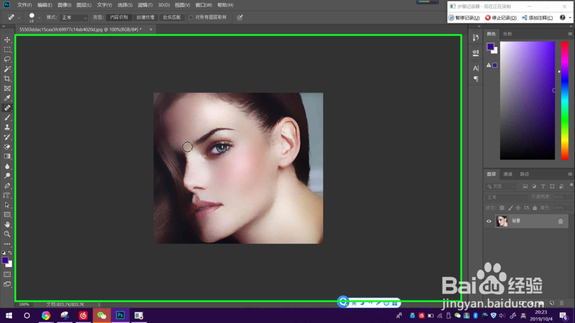
Task: Select the Spot Healing Brush tool
Action: (x=7, y=107)
